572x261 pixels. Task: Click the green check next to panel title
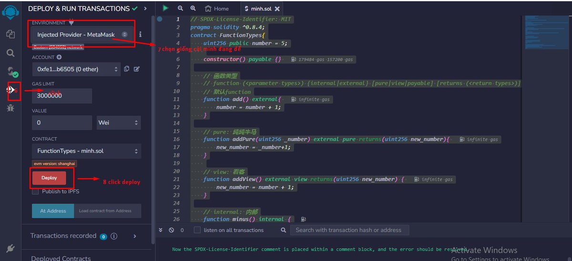pos(135,9)
